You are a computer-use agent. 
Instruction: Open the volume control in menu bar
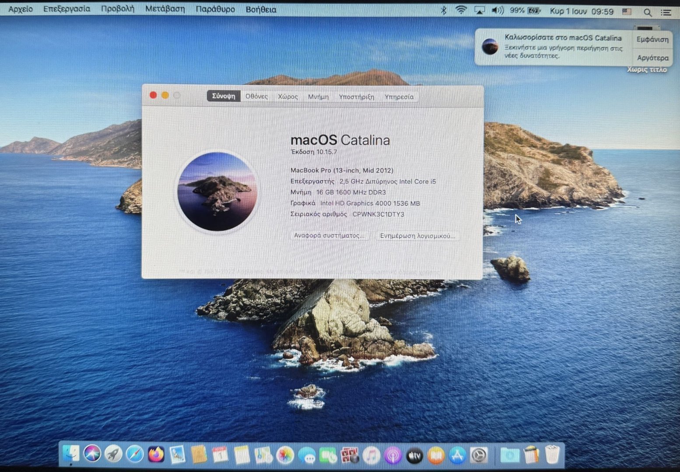point(498,11)
